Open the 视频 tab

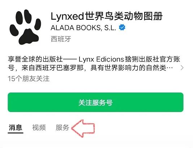(x=39, y=127)
